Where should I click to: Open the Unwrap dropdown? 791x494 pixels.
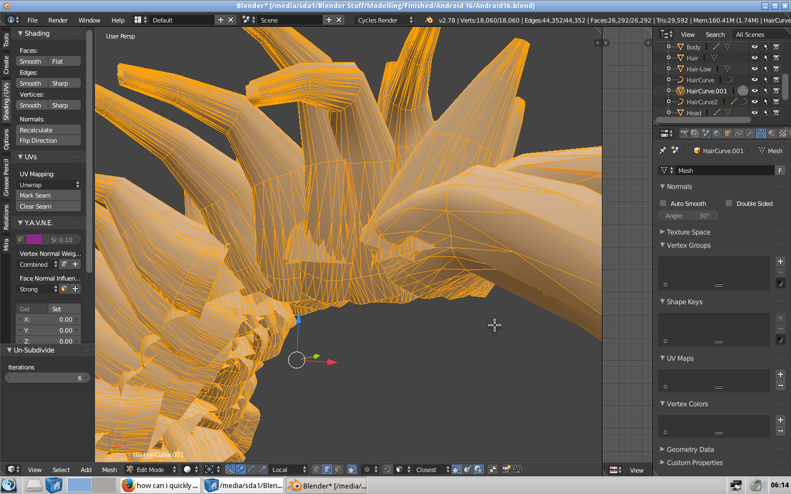coord(48,185)
